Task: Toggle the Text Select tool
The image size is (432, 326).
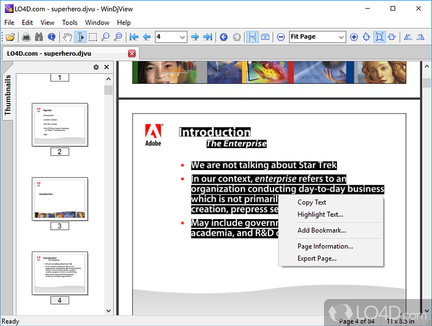Action: point(80,37)
